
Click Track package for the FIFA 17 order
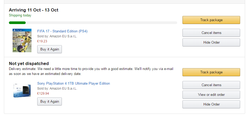(211, 20)
